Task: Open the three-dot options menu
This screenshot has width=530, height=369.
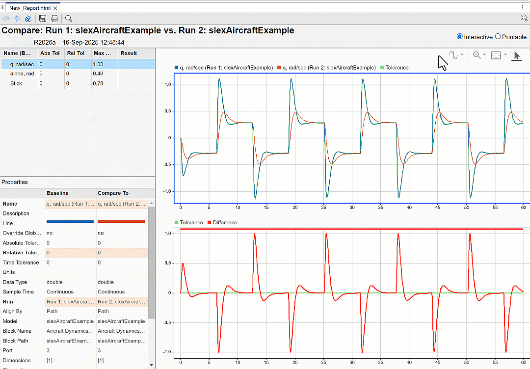Action: [523, 7]
